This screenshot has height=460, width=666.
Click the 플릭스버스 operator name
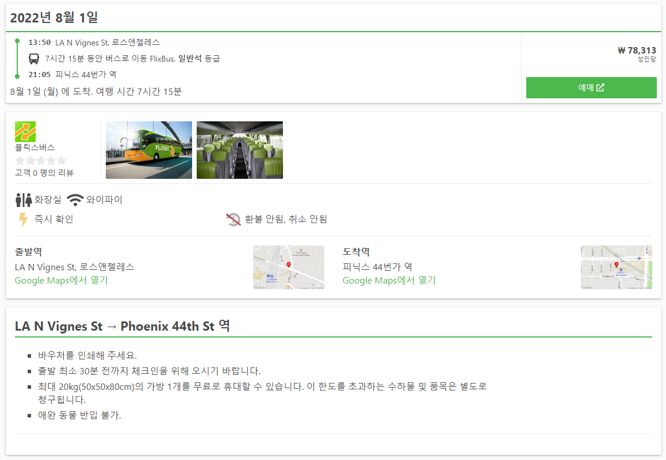(35, 147)
